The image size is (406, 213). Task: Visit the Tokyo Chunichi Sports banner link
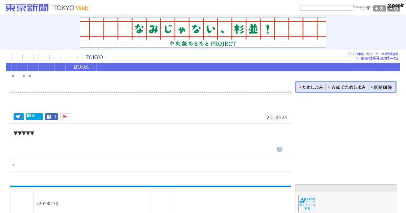pyautogui.click(x=373, y=56)
